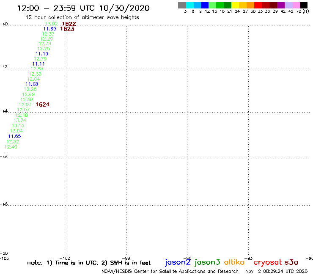Click the 12.32 wave height value
Viewport: 313px width, 275px height.
tap(13, 142)
